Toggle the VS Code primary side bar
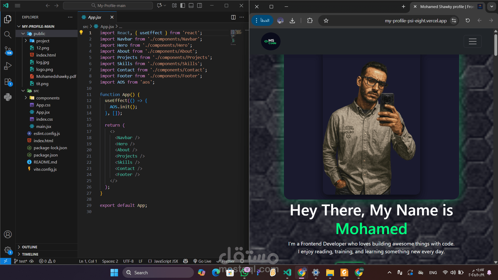 pyautogui.click(x=183, y=5)
